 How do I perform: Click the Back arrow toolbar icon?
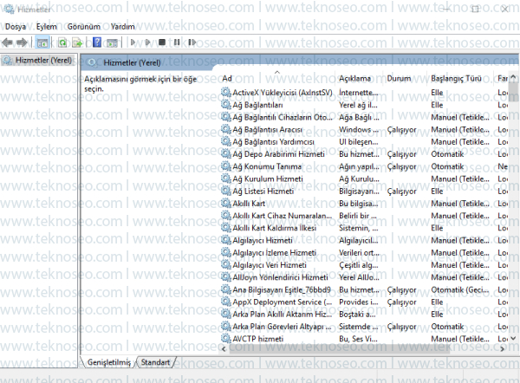(7, 42)
